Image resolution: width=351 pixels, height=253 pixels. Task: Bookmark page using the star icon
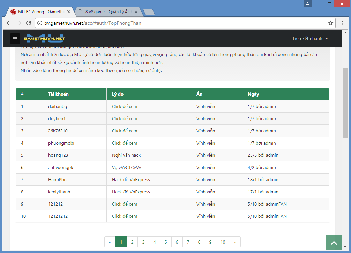point(330,23)
